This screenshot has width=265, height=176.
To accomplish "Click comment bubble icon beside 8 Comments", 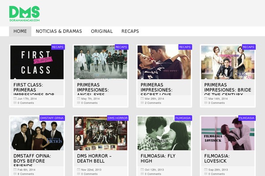I will pos(15,174).
